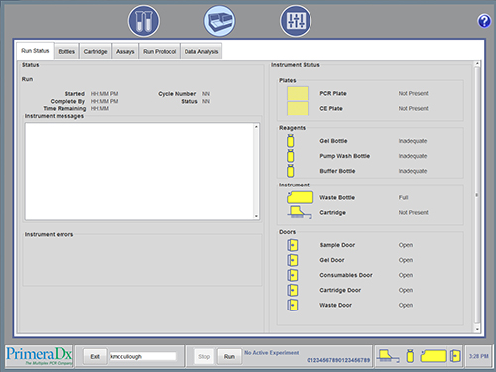The height and width of the screenshot is (372, 496).
Task: Click the CE Plate yellow square icon
Action: pos(298,108)
